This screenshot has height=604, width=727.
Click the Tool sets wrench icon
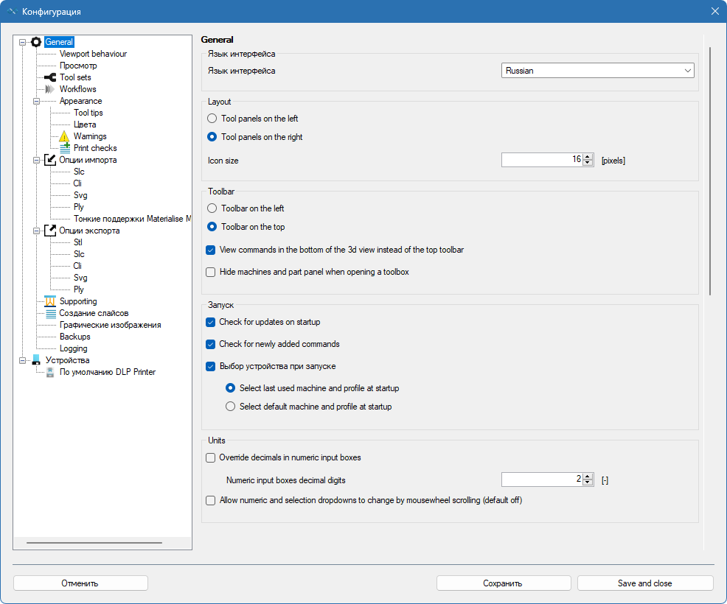pos(50,77)
